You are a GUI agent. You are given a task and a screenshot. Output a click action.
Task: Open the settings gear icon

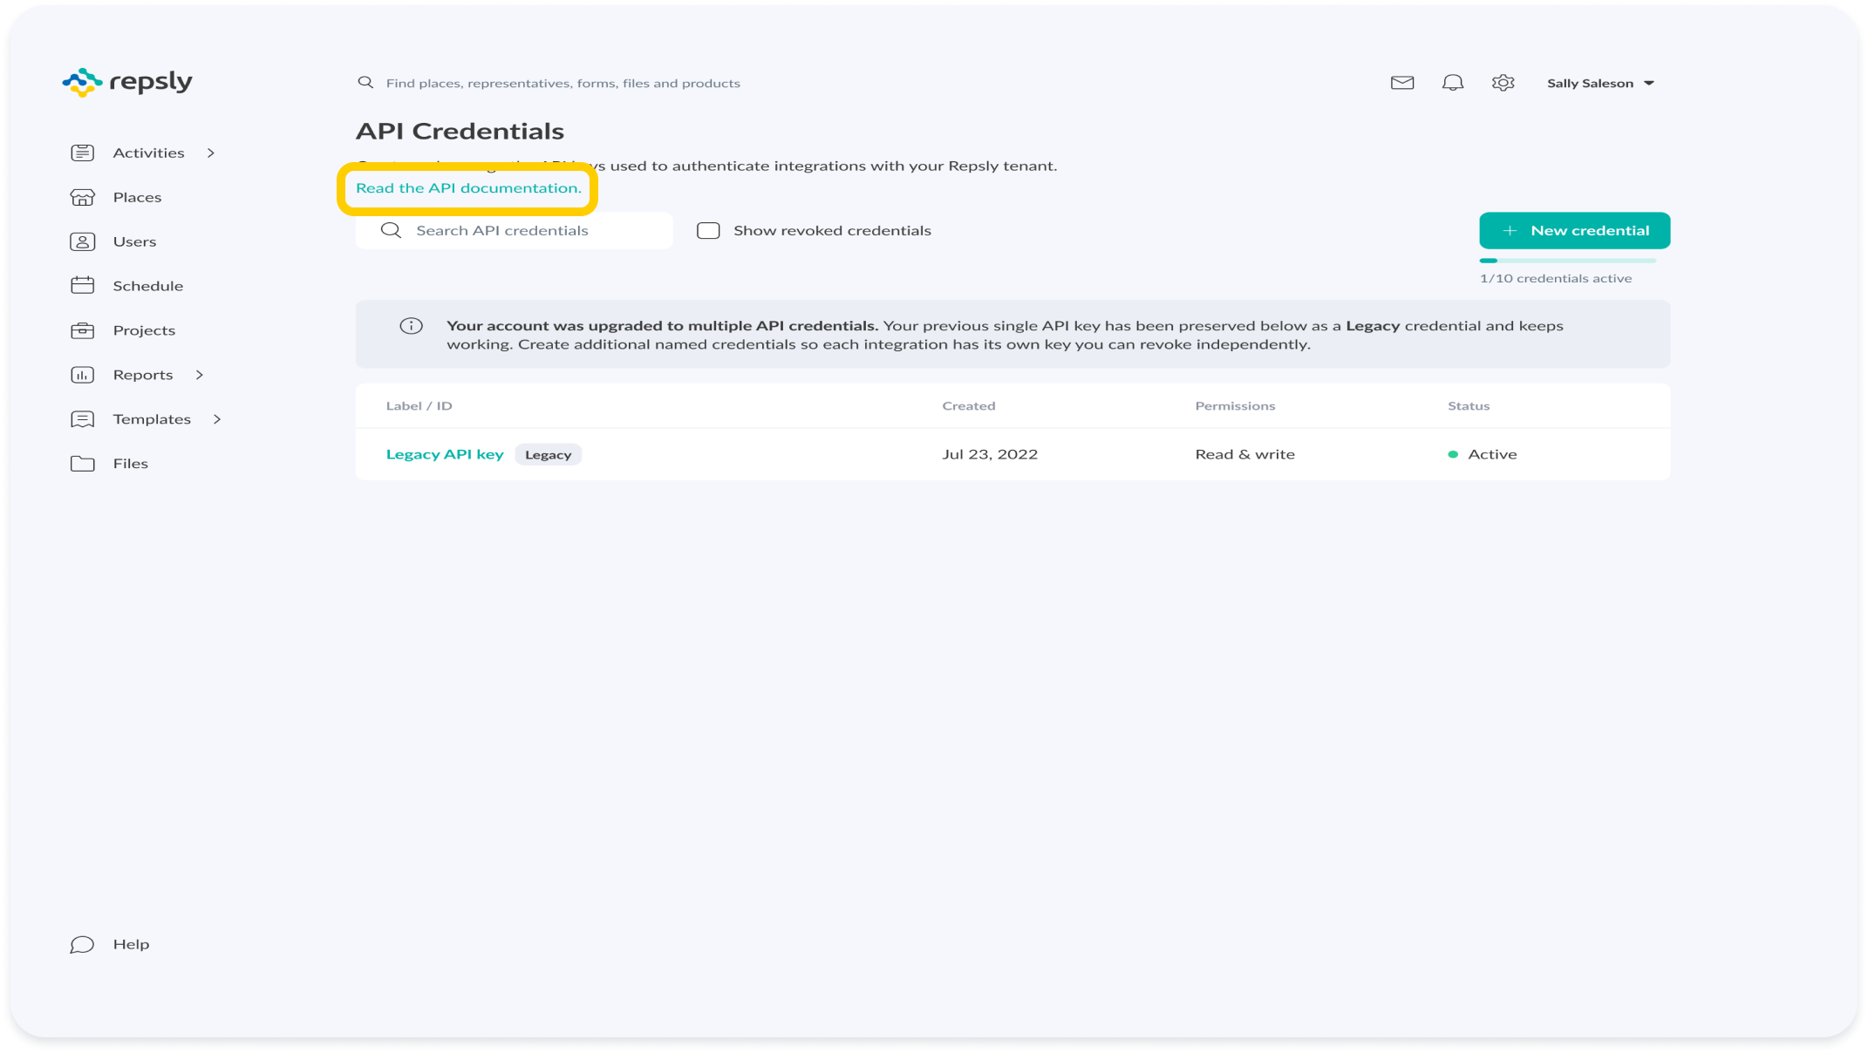coord(1503,83)
